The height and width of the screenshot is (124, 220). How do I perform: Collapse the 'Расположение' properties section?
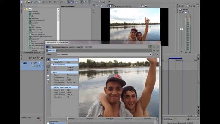[x=52, y=65]
